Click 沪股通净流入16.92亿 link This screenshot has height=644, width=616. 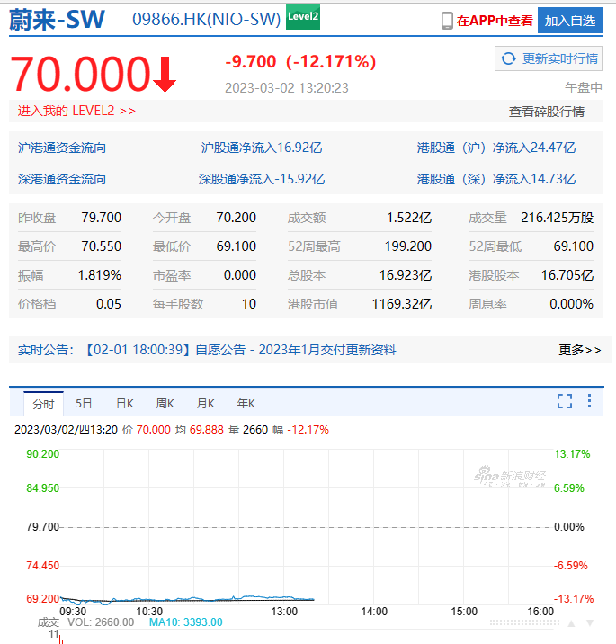point(262,148)
